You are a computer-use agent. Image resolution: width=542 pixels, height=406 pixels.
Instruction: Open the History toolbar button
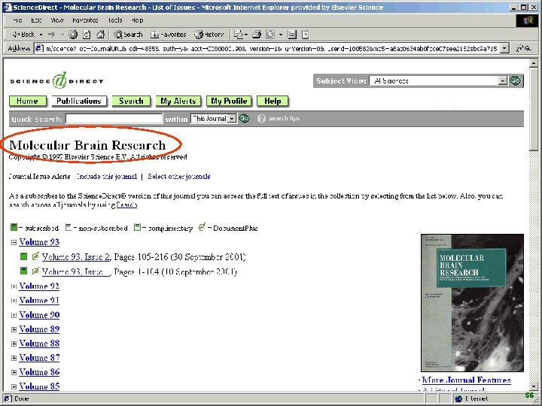point(209,35)
